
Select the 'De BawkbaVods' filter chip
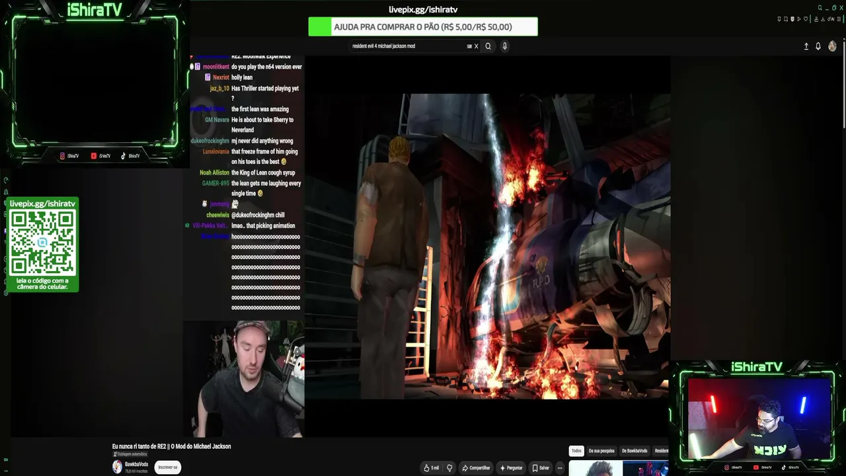pyautogui.click(x=634, y=451)
